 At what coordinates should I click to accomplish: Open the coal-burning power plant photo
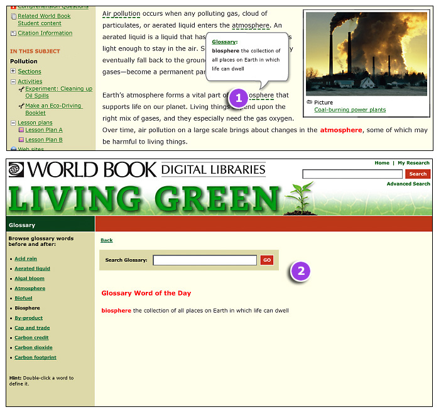tap(366, 54)
